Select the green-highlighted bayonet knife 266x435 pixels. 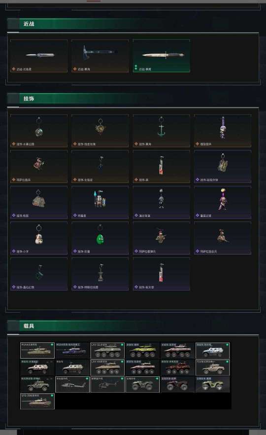tap(161, 56)
